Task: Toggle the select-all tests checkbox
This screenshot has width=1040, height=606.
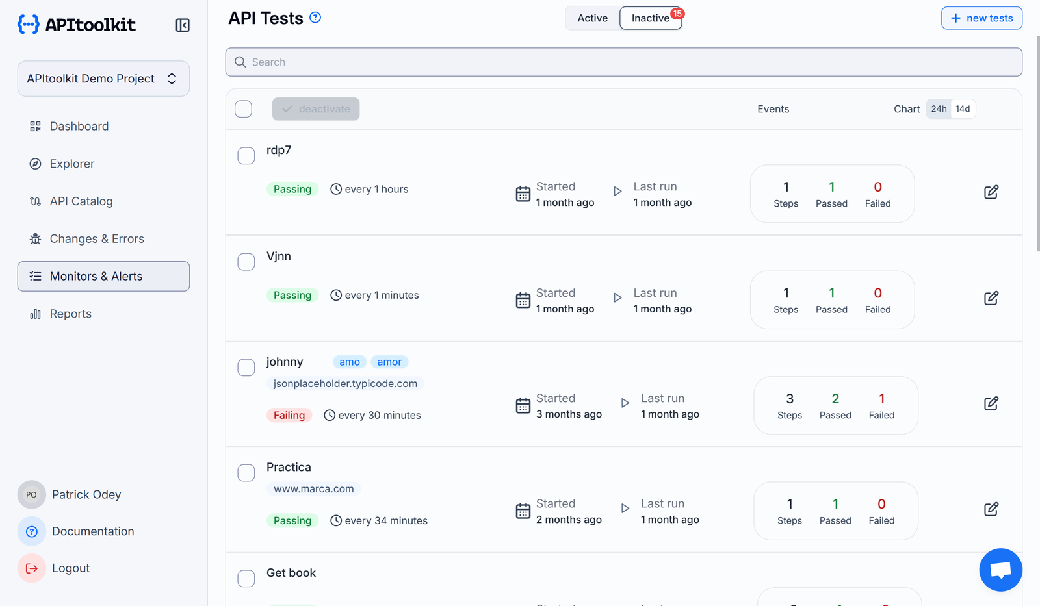Action: pyautogui.click(x=244, y=109)
